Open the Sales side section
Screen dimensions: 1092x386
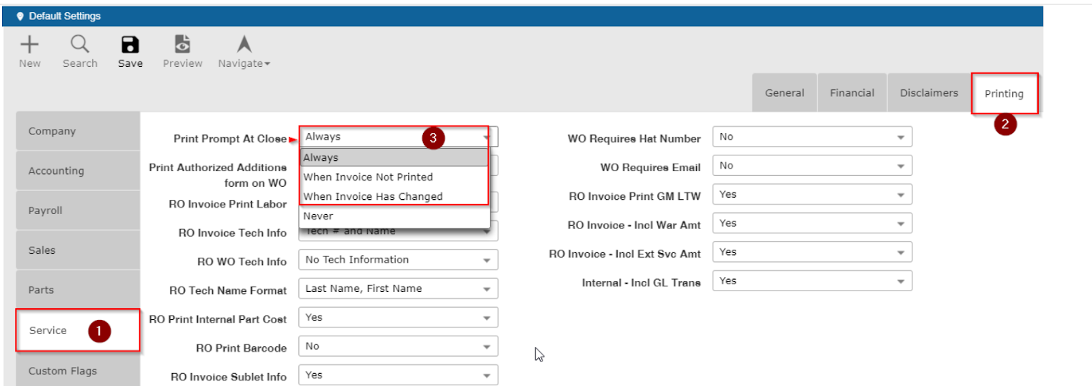[x=78, y=250]
